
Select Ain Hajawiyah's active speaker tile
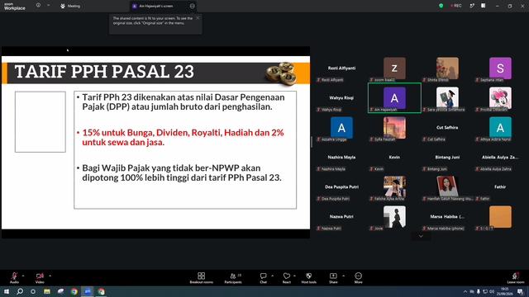coord(394,97)
